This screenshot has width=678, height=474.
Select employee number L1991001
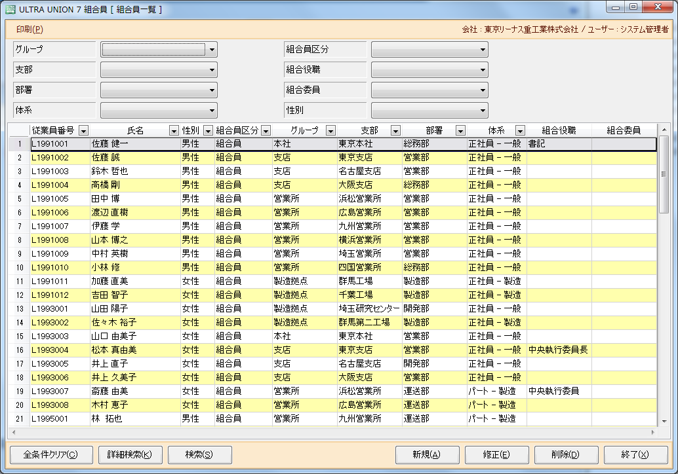(x=60, y=144)
